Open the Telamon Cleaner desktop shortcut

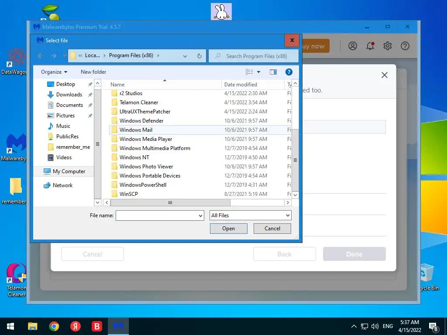[x=17, y=280]
